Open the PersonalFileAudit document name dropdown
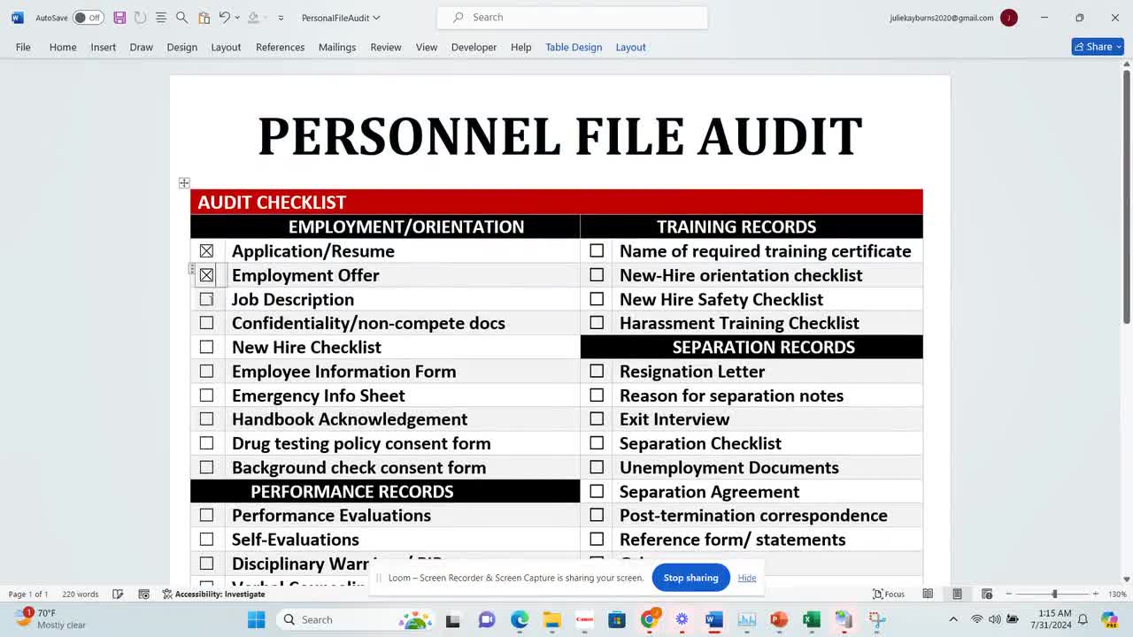The image size is (1133, 637). 339,17
